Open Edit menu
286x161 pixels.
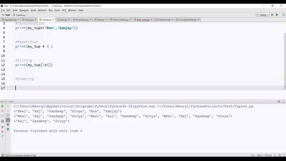(x=8, y=10)
